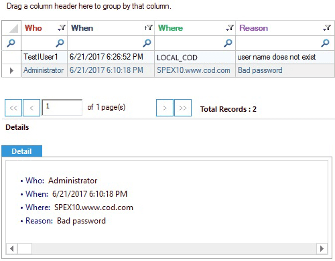
Task: Click search magnifier in Who filter cell
Action: tap(60, 43)
